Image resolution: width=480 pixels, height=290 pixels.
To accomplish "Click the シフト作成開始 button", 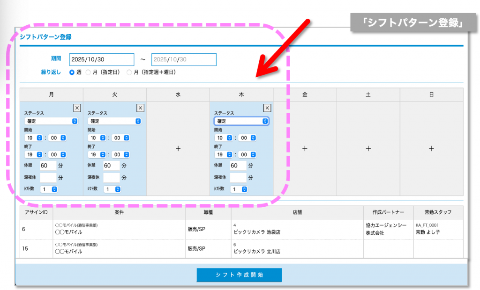I will tap(239, 275).
